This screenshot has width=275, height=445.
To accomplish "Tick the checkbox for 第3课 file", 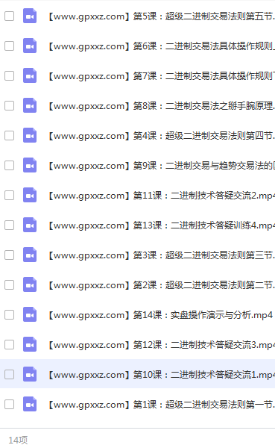I will (x=10, y=255).
